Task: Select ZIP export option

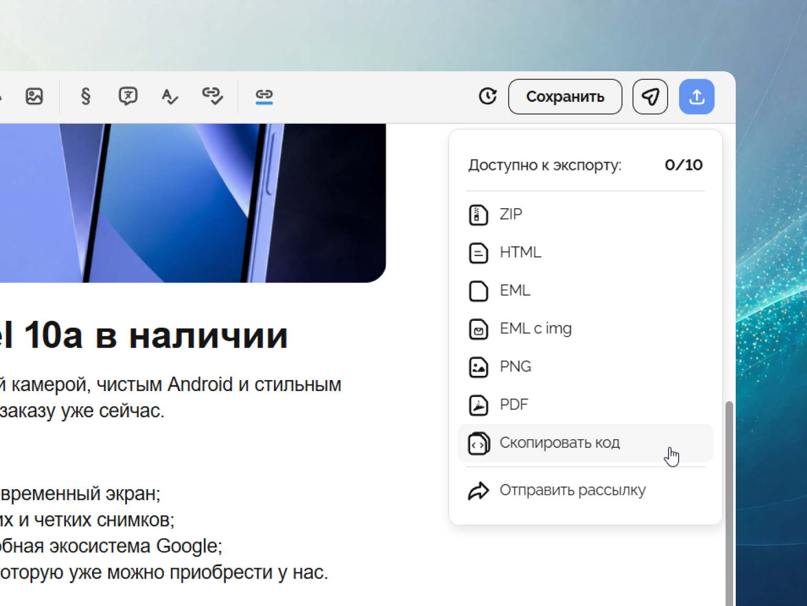Action: [585, 214]
